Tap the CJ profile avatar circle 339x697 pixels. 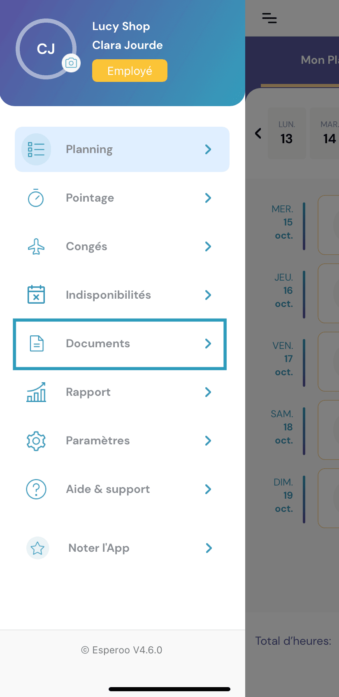[x=46, y=49]
